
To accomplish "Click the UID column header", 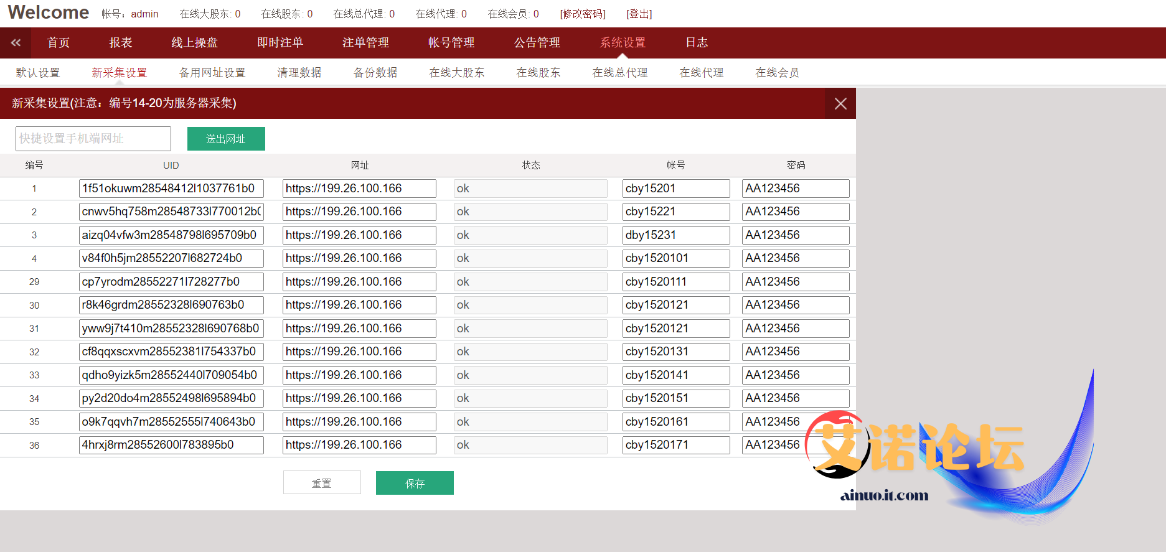I will coord(171,165).
